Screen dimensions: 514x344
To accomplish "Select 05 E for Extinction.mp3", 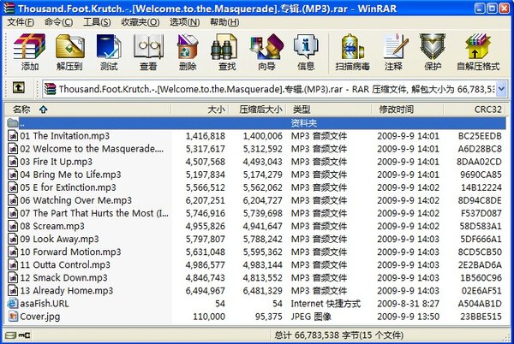I will click(69, 187).
